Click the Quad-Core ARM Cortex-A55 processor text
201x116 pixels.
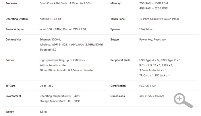coord(66,3)
